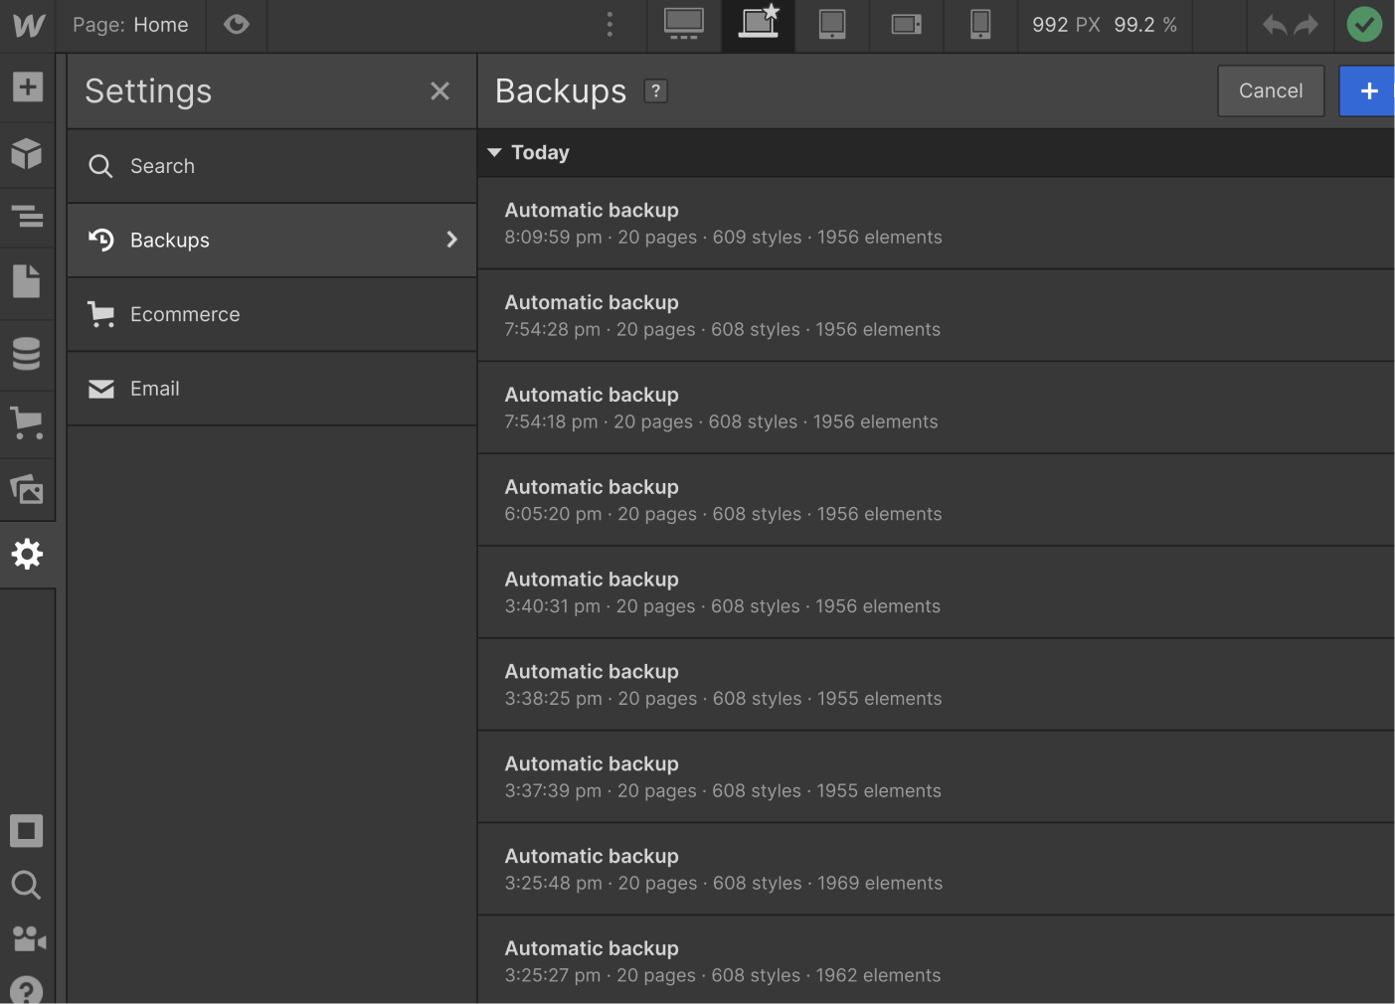Open the Pages panel
1395x1004 pixels.
coord(27,282)
